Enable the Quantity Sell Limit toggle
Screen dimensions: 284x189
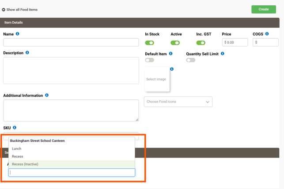191,60
